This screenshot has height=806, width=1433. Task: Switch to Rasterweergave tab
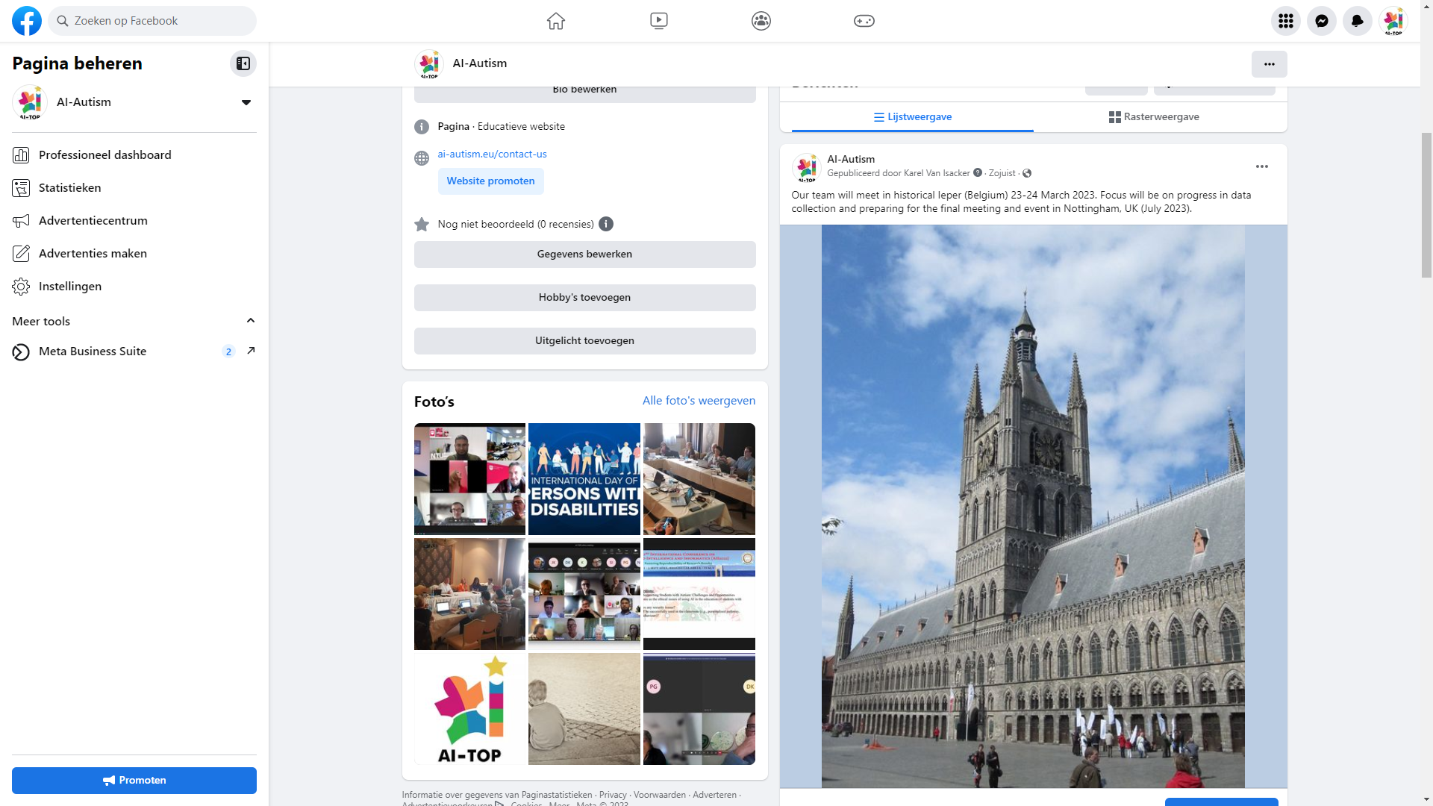[1154, 117]
